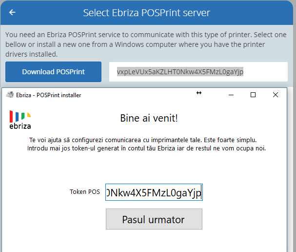Click the Download POSPrint button
296x252 pixels.
[x=53, y=72]
